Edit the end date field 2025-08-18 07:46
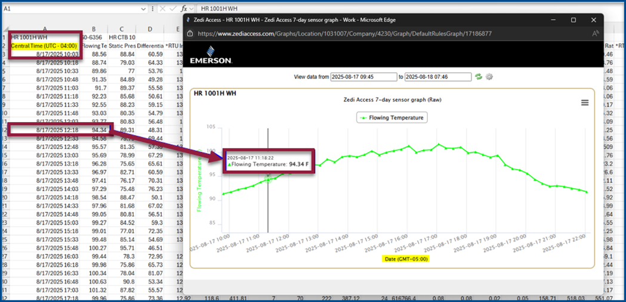 pyautogui.click(x=438, y=77)
